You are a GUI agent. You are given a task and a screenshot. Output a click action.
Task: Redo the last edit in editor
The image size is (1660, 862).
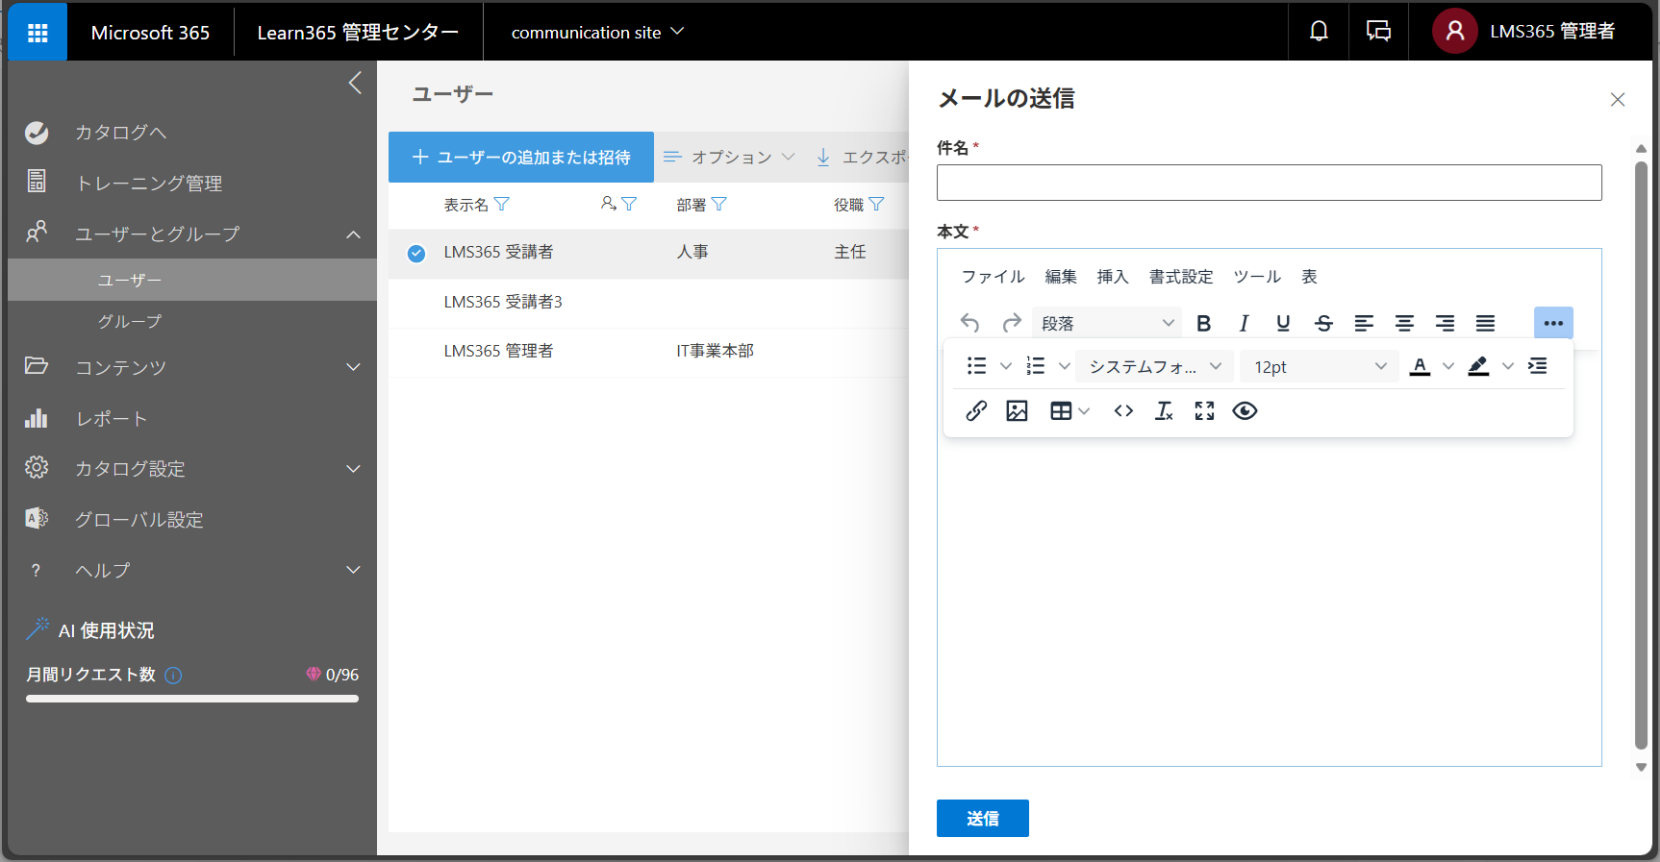pyautogui.click(x=1011, y=323)
